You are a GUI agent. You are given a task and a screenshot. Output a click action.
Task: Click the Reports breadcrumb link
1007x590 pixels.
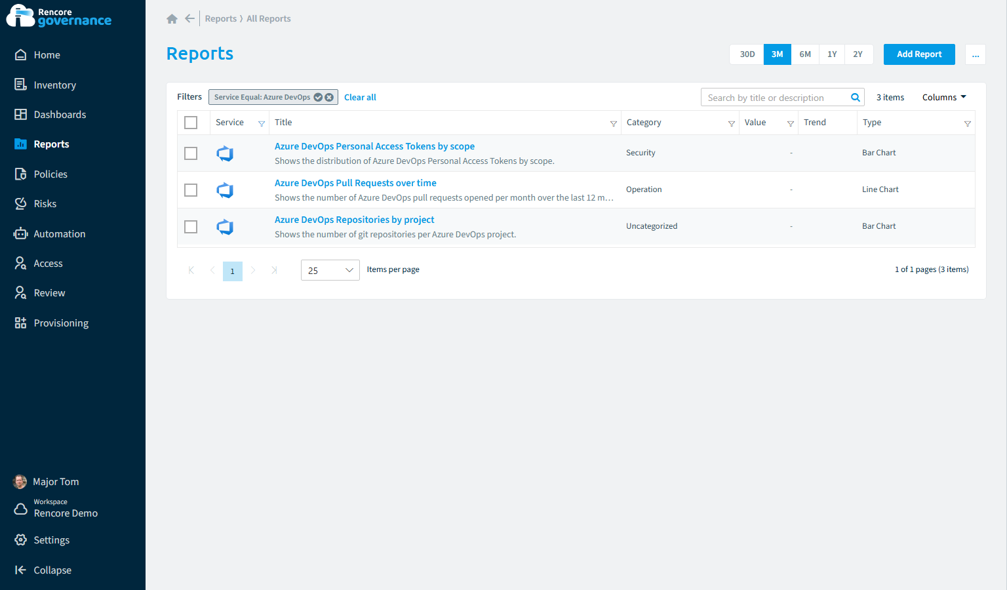coord(220,18)
